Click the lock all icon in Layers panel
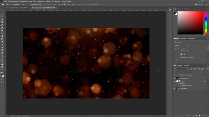 [x=190, y=75]
